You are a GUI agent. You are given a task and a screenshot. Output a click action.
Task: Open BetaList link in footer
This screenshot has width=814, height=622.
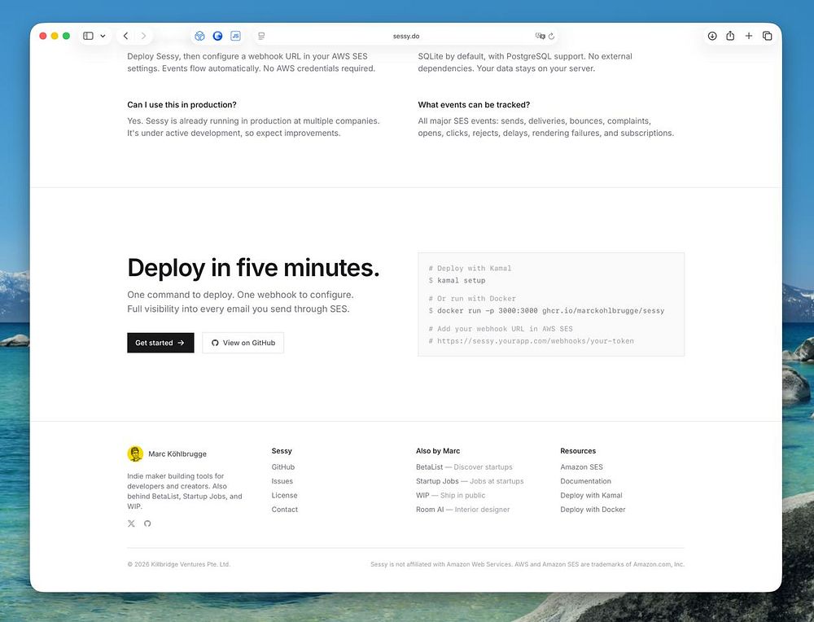[x=464, y=466]
